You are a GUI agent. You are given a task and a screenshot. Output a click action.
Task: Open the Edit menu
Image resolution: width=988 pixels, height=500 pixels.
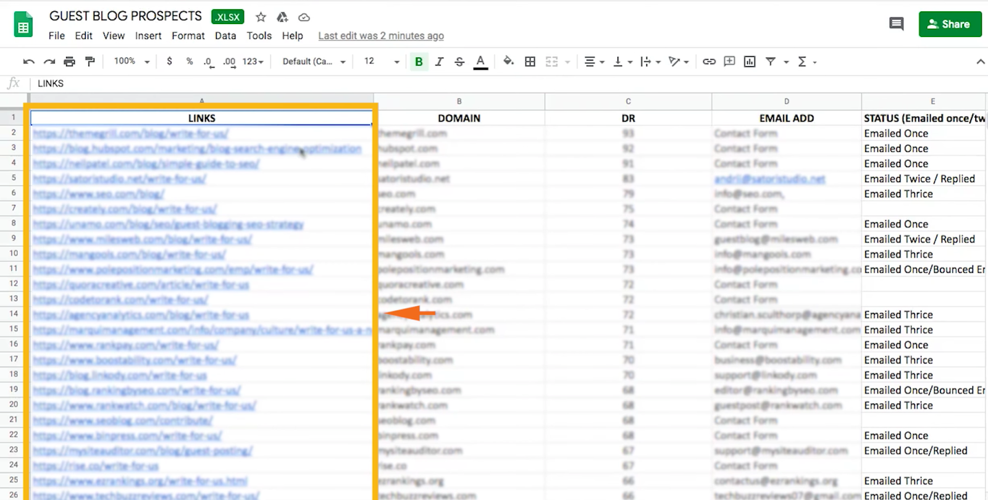tap(83, 36)
